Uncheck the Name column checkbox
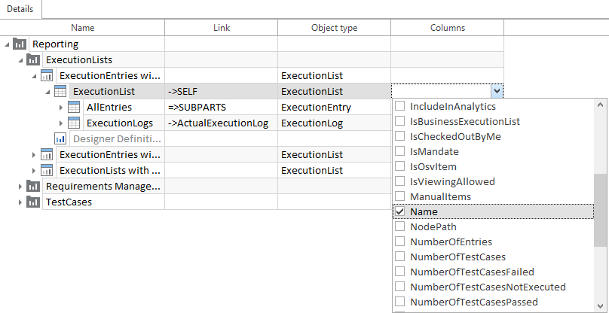Viewport: 609px width, 313px height. click(399, 212)
